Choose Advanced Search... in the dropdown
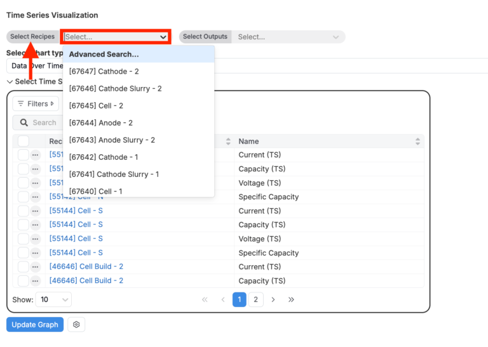The height and width of the screenshot is (347, 488). [139, 55]
